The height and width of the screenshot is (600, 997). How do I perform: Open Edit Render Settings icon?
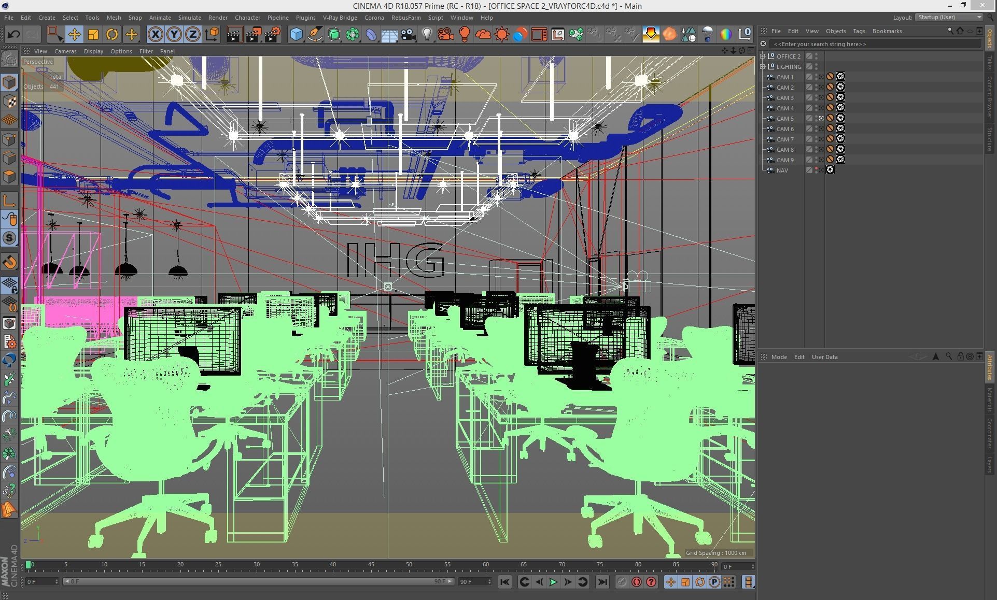point(273,35)
